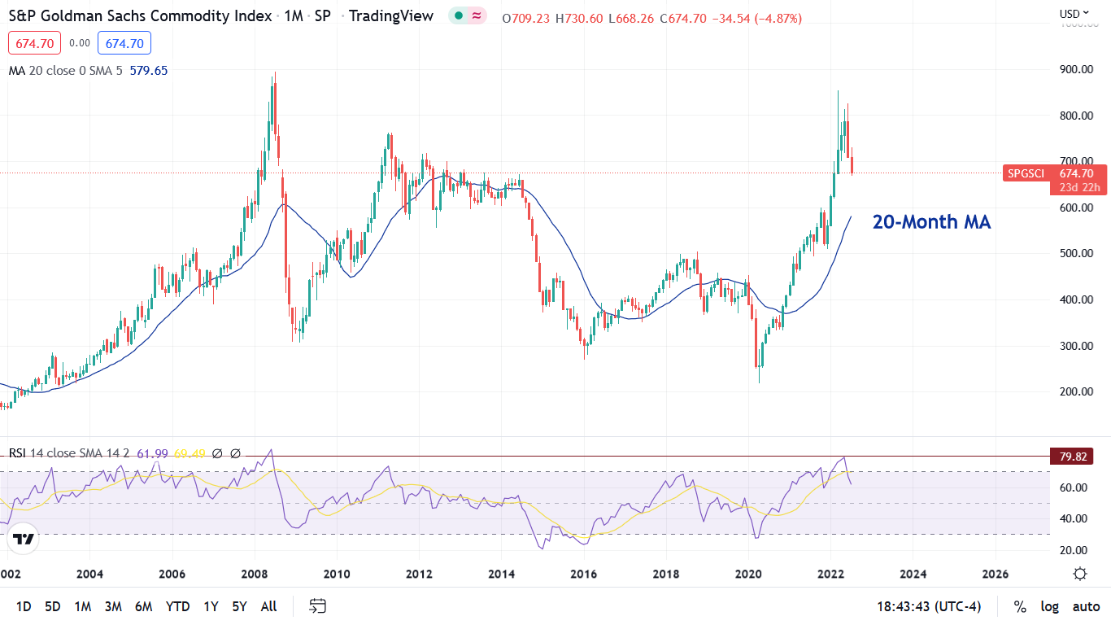Viewport: 1111px width, 625px height.
Task: Click the pink approximate-data indicator icon
Action: 476,16
